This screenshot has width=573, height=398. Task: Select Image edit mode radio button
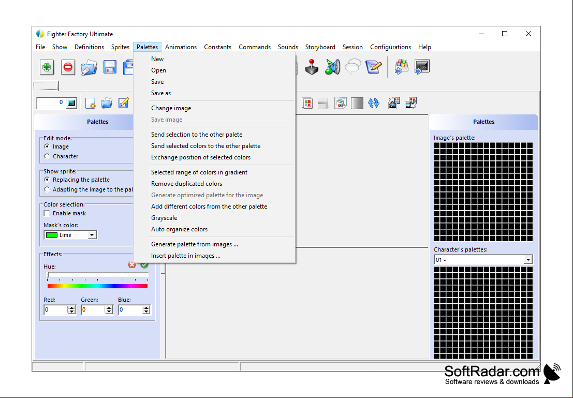(x=47, y=146)
